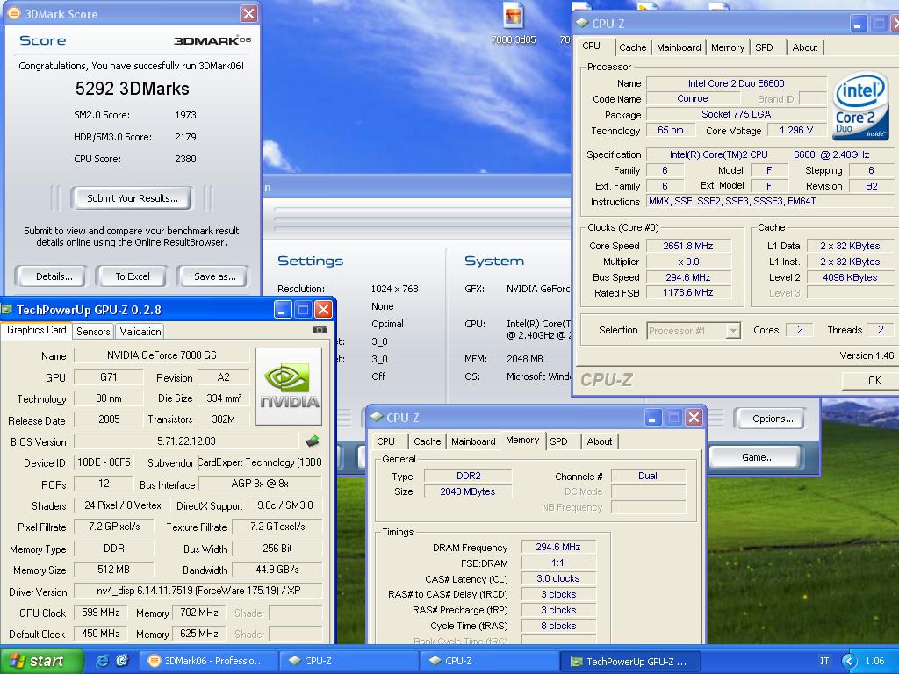This screenshot has height=674, width=899.
Task: Open Cache tab in top CPU-Z window
Action: tap(632, 47)
